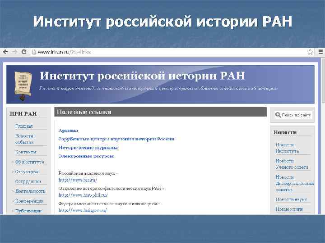Open the browser hamburger menu
Image resolution: width=325 pixels, height=243 pixels.
(x=320, y=52)
